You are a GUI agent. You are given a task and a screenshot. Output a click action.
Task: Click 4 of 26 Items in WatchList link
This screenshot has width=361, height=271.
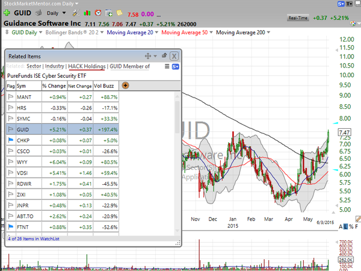tap(34, 238)
